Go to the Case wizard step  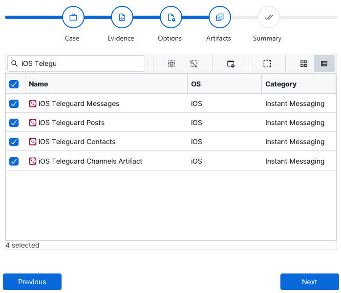coord(73,17)
